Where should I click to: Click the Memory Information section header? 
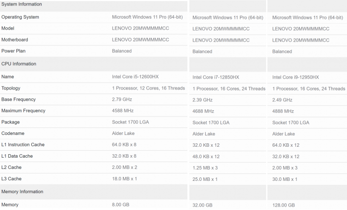click(x=22, y=191)
